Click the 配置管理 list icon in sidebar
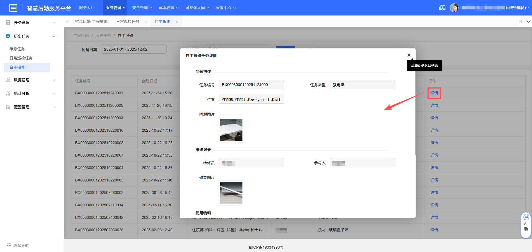 point(8,107)
